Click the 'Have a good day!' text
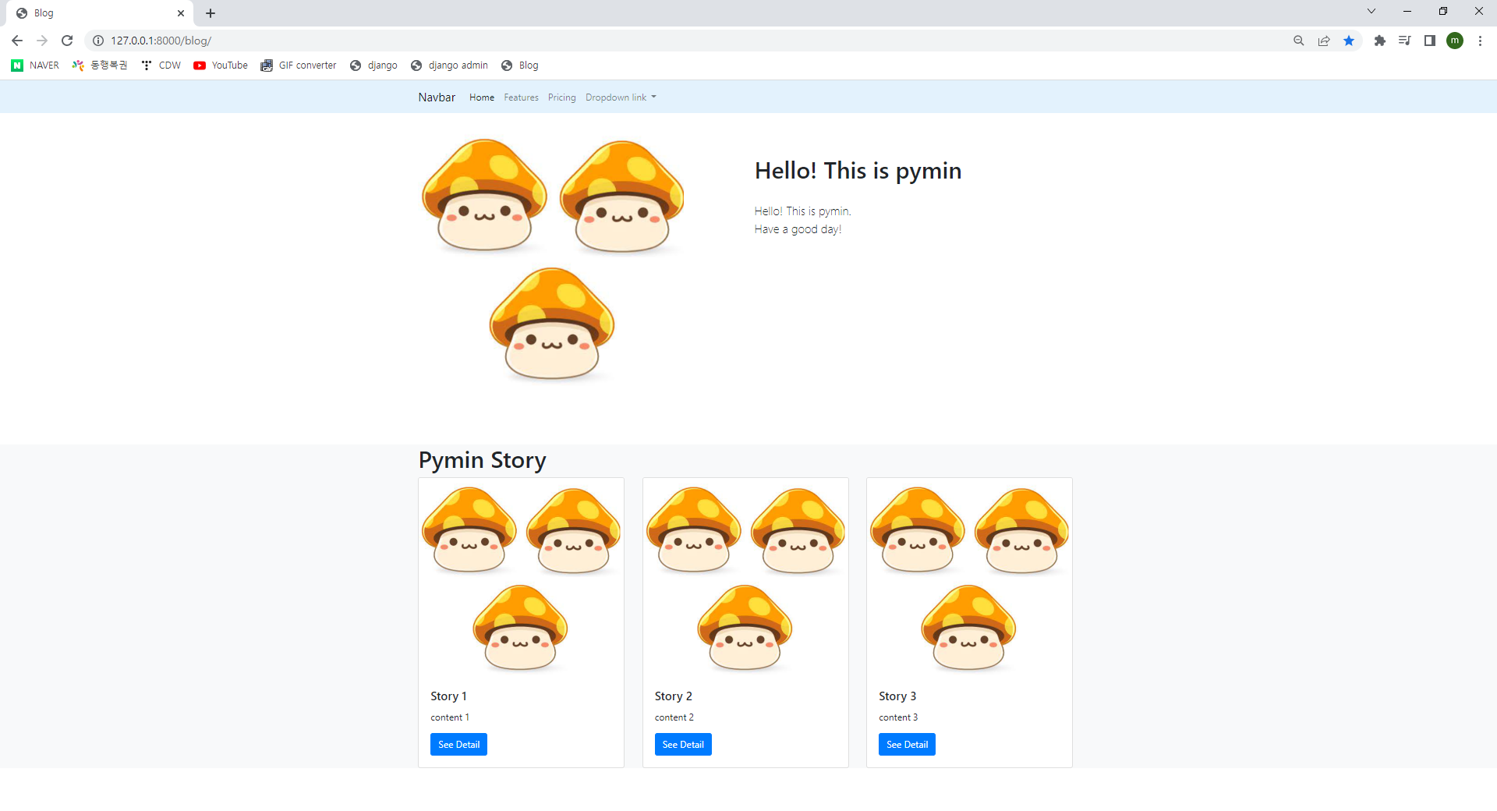This screenshot has width=1497, height=811. (798, 229)
